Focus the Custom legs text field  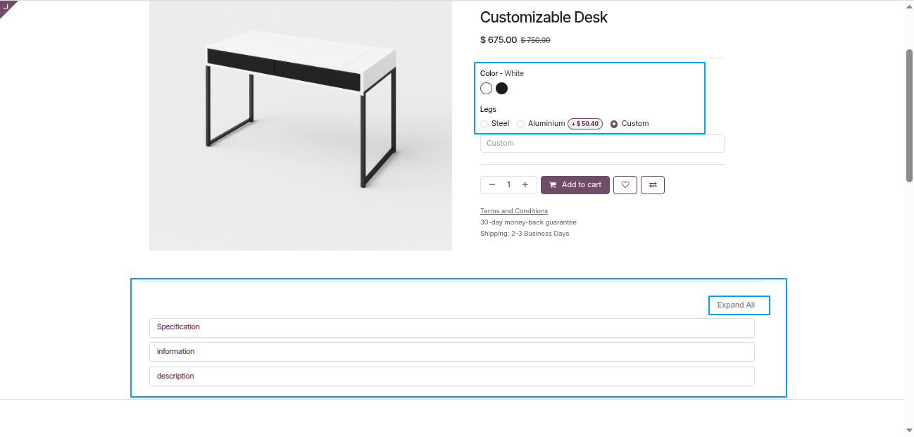[x=602, y=144]
